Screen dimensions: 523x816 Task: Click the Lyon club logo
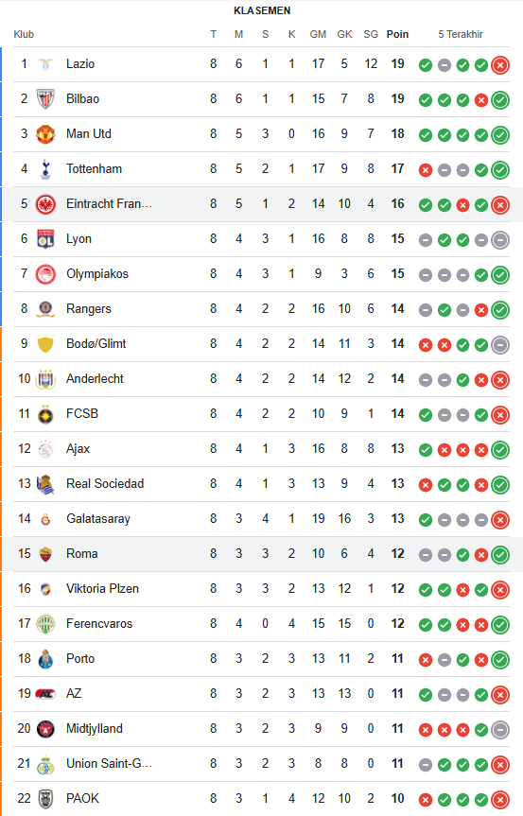[x=45, y=239]
